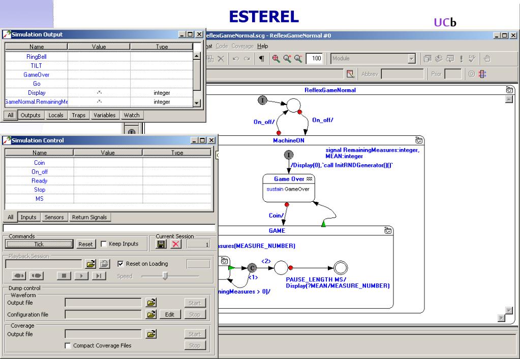Click the ReflexGameNormal macrostate corner icon

pyautogui.click(x=509, y=90)
